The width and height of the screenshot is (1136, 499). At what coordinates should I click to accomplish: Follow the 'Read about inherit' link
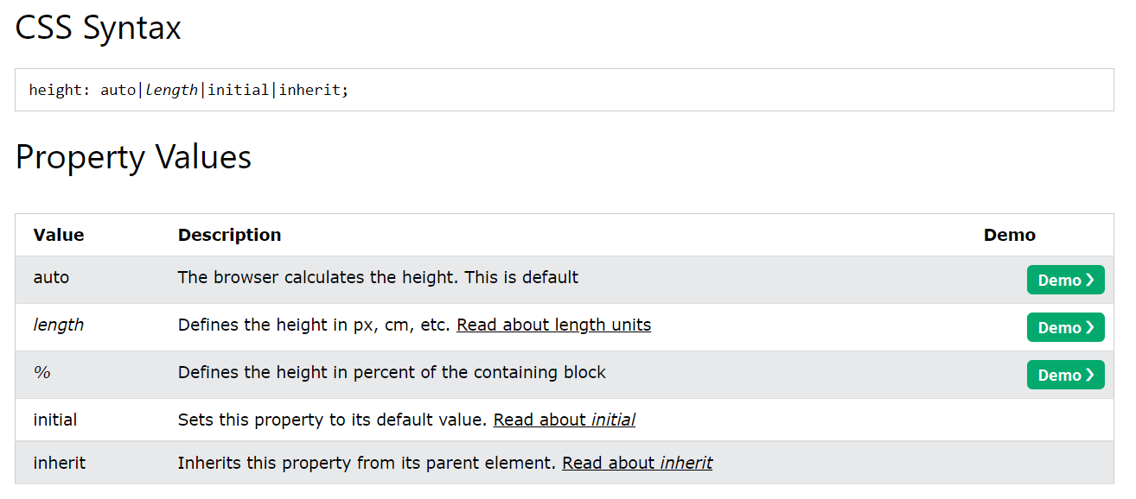(x=637, y=464)
